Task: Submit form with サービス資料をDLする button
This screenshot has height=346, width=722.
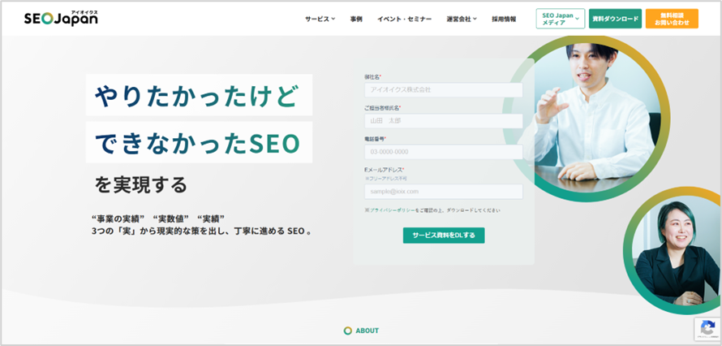Action: pyautogui.click(x=444, y=236)
